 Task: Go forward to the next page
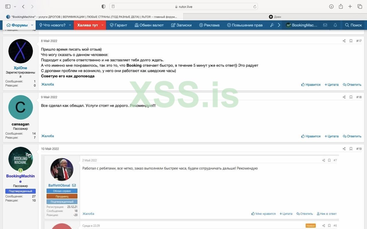click(x=32, y=7)
